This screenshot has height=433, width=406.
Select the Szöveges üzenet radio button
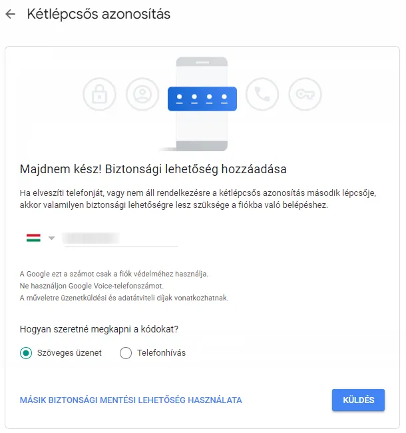tap(26, 353)
